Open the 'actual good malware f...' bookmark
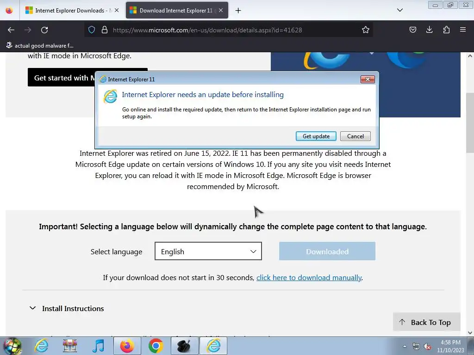Screen dimensions: 474x355 (40, 46)
